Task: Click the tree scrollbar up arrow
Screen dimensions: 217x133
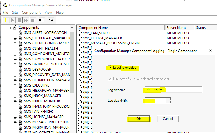Action: [72, 28]
